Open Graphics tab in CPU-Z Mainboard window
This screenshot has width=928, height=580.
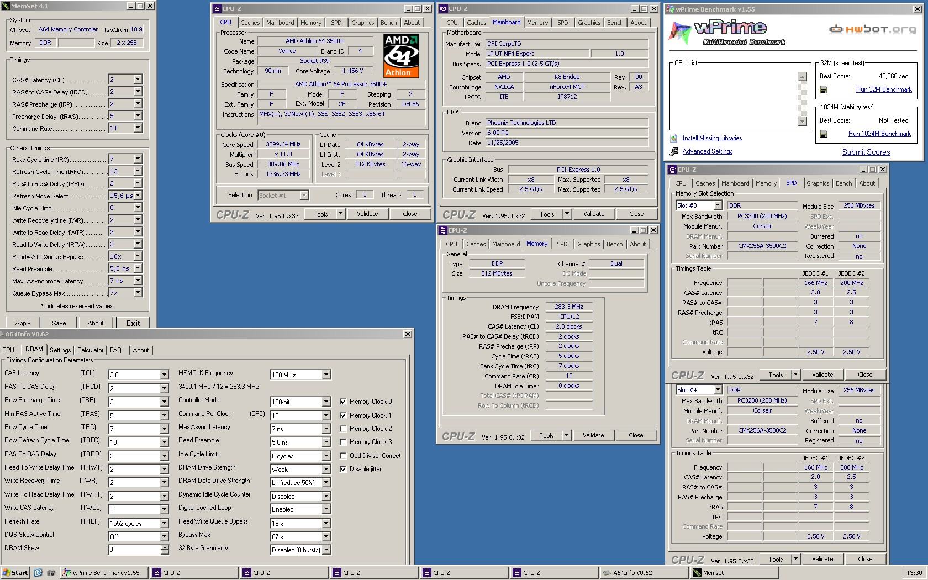point(589,23)
